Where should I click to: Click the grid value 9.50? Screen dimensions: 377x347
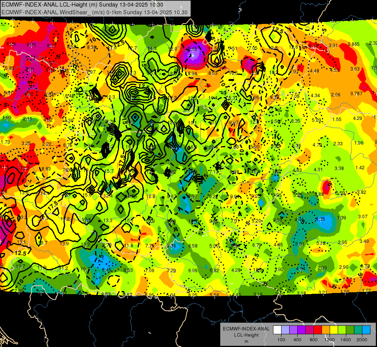pyautogui.click(x=278, y=220)
